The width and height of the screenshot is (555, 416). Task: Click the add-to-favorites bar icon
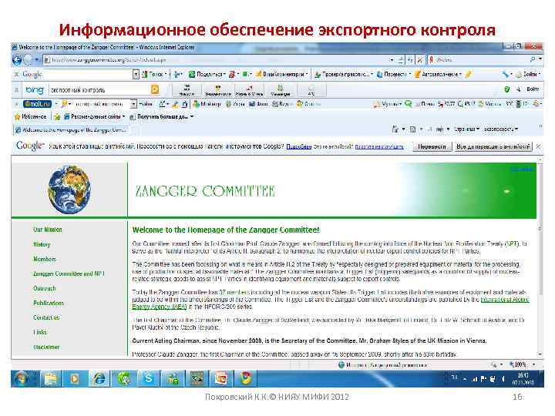(x=57, y=117)
